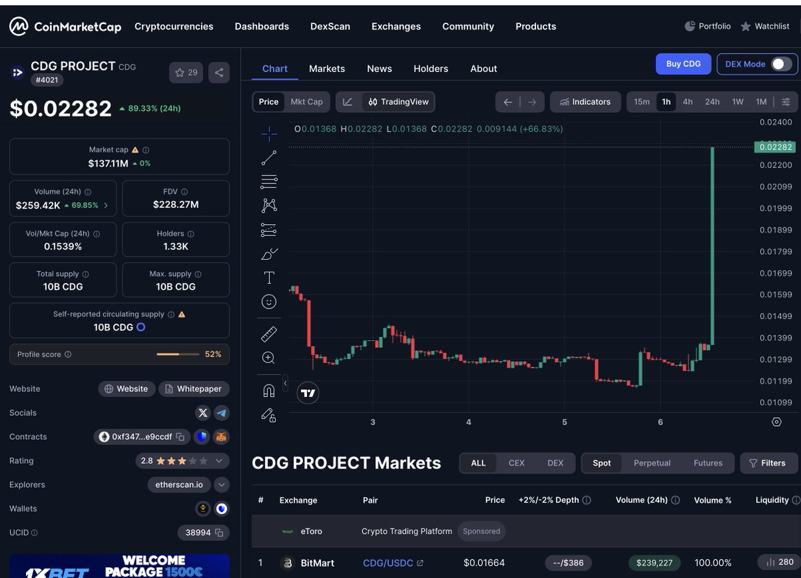Filter markets by CEX
Screen dimensions: 801x578
point(517,463)
